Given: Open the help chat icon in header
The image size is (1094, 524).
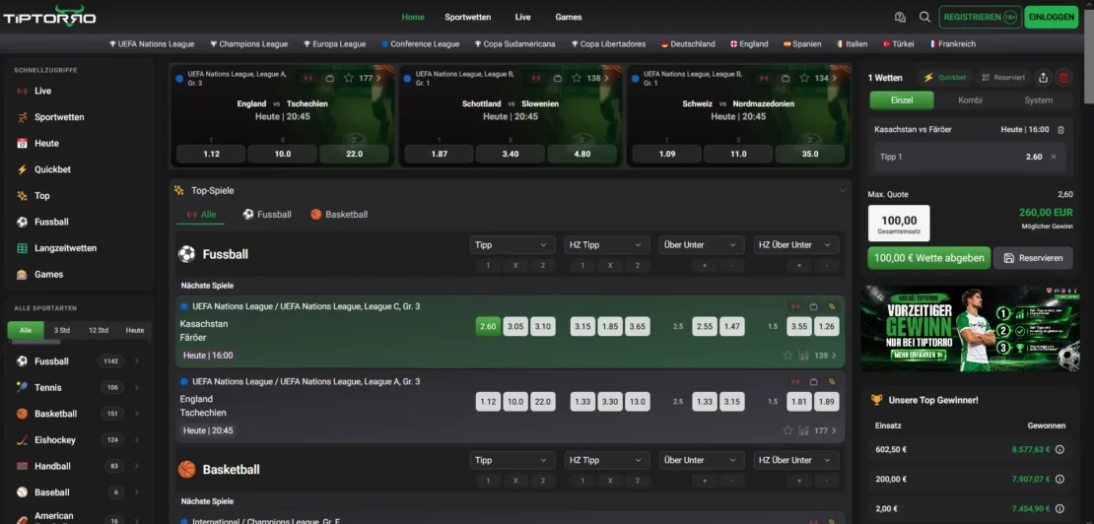Looking at the screenshot, I should point(900,18).
